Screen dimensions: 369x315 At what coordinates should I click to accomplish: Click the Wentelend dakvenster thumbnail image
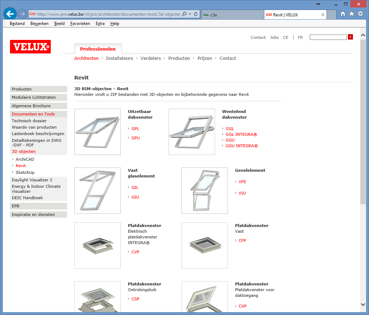(192, 132)
